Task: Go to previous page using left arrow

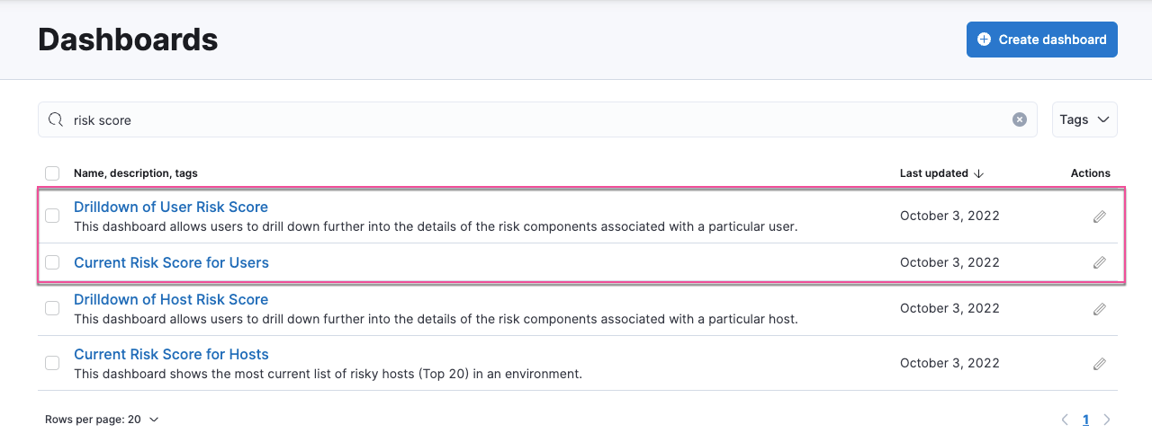Action: click(x=1065, y=420)
